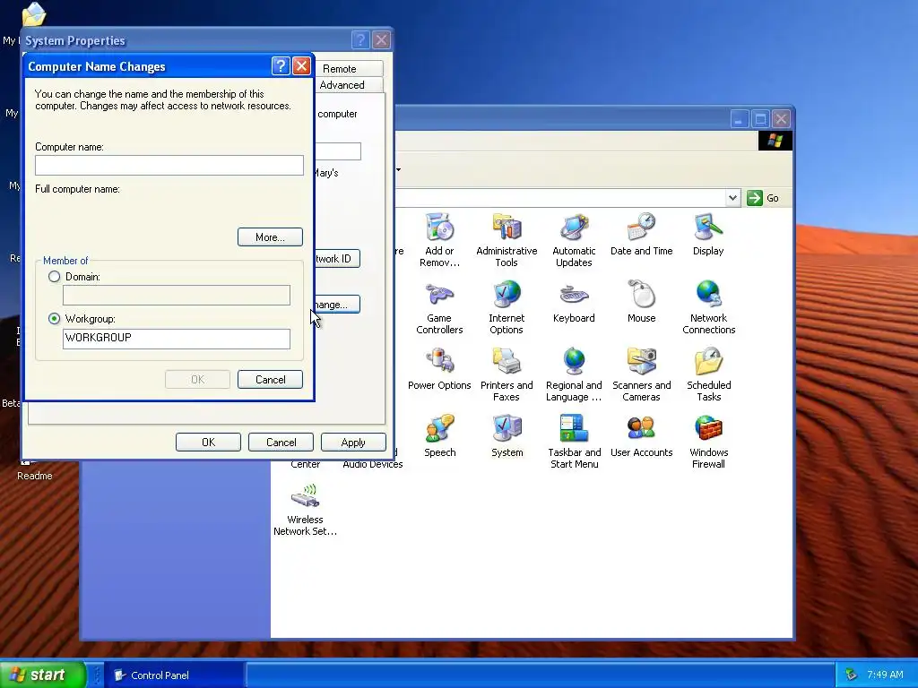Open Windows Firewall icon

tap(708, 442)
